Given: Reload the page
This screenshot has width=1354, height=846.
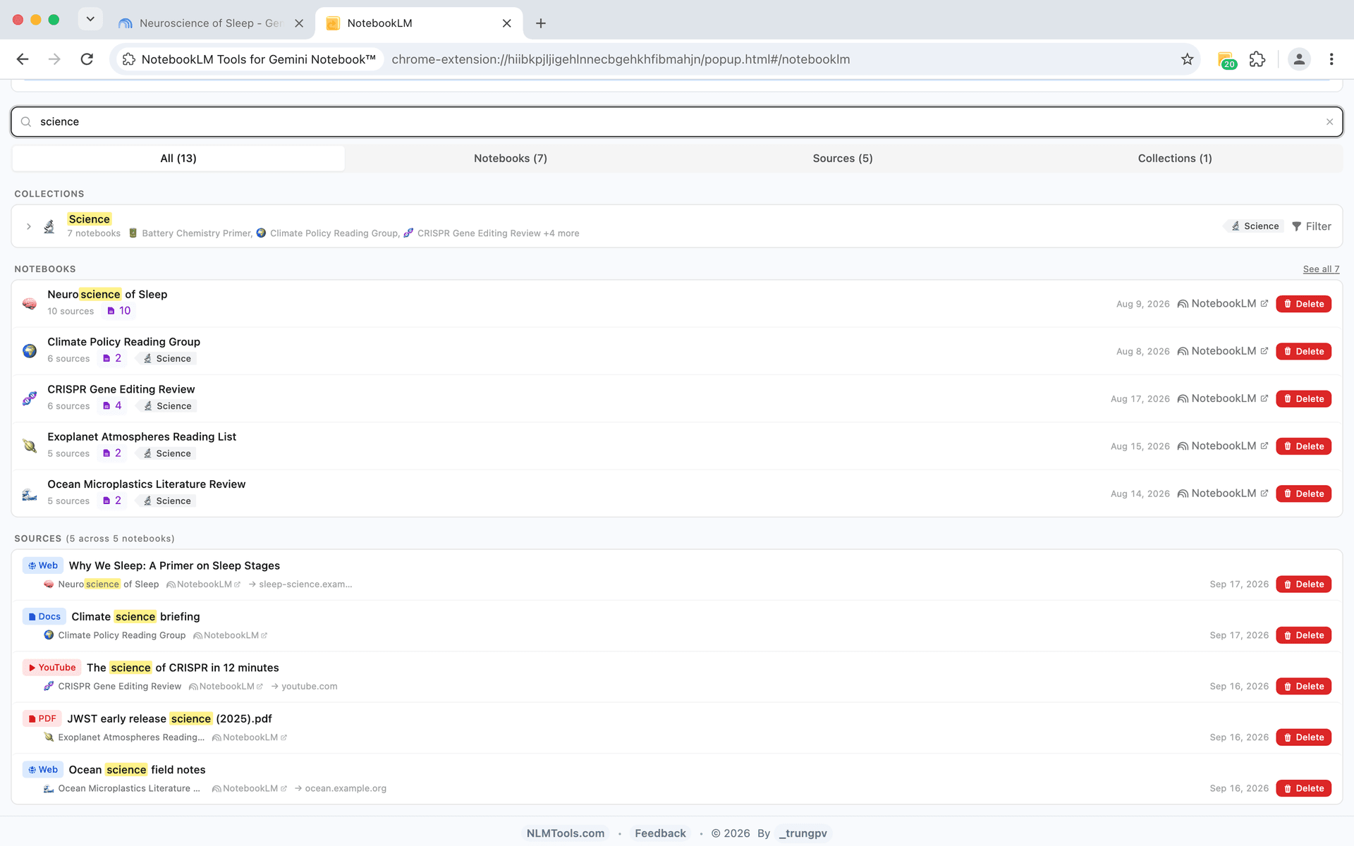Looking at the screenshot, I should [x=87, y=59].
